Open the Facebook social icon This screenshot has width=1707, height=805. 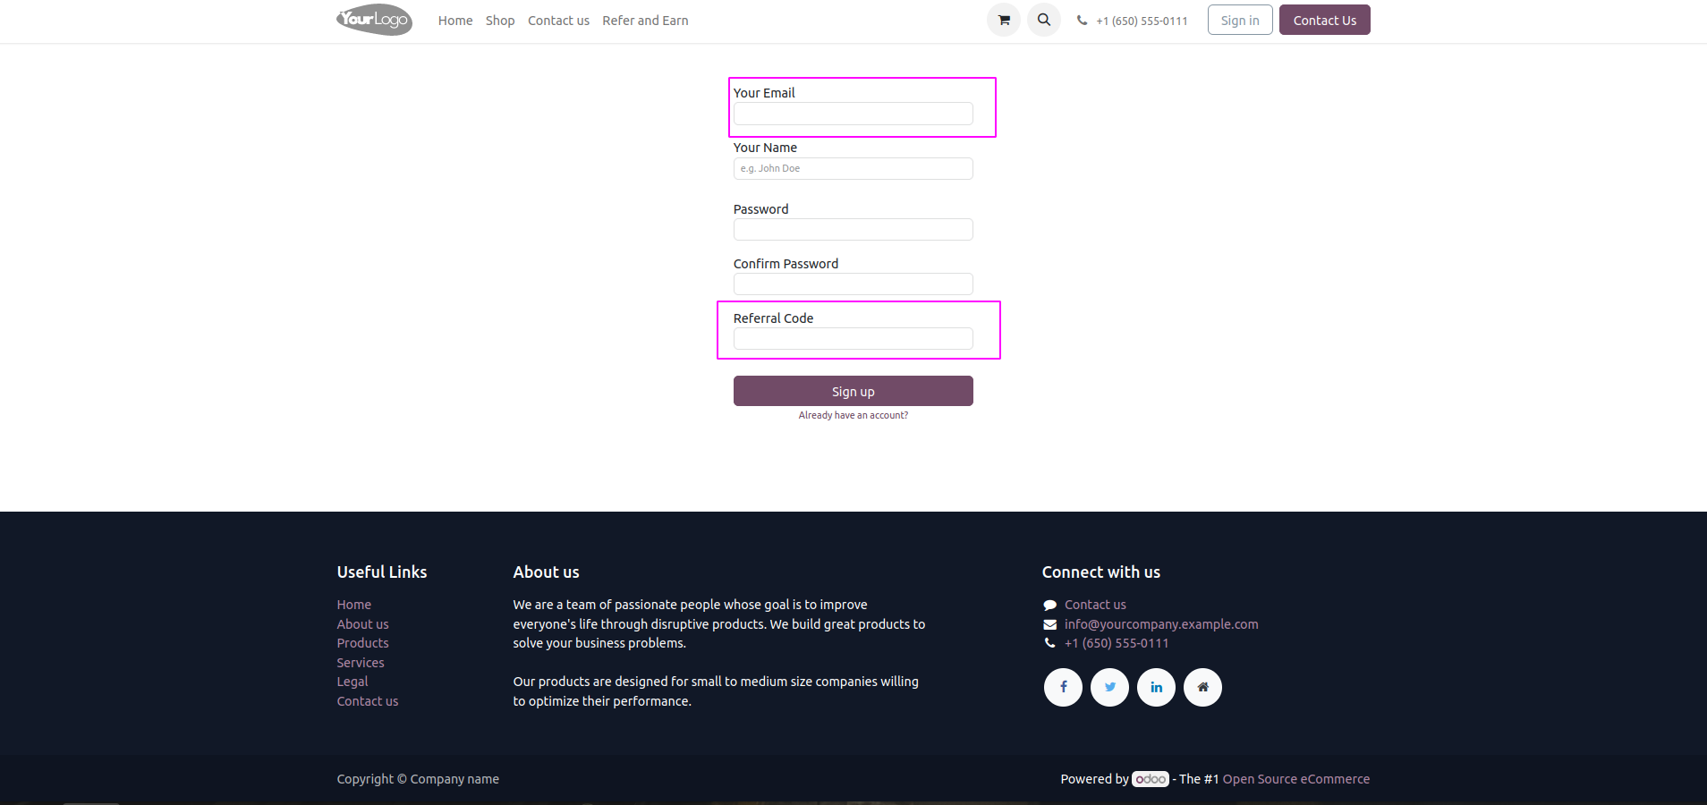[1063, 687]
